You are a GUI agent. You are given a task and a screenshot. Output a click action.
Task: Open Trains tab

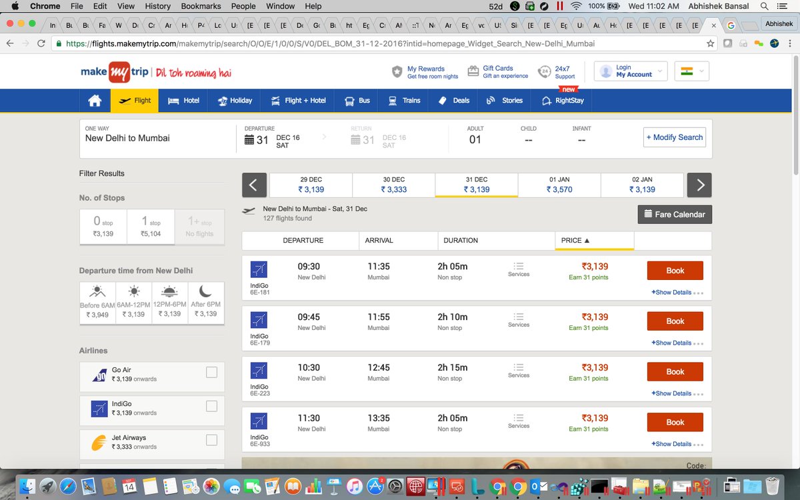404,101
